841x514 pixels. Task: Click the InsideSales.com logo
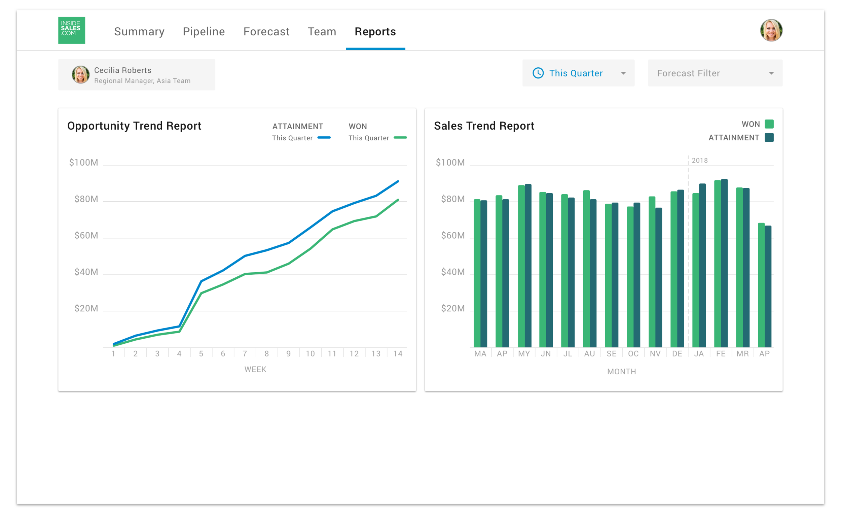pyautogui.click(x=71, y=30)
